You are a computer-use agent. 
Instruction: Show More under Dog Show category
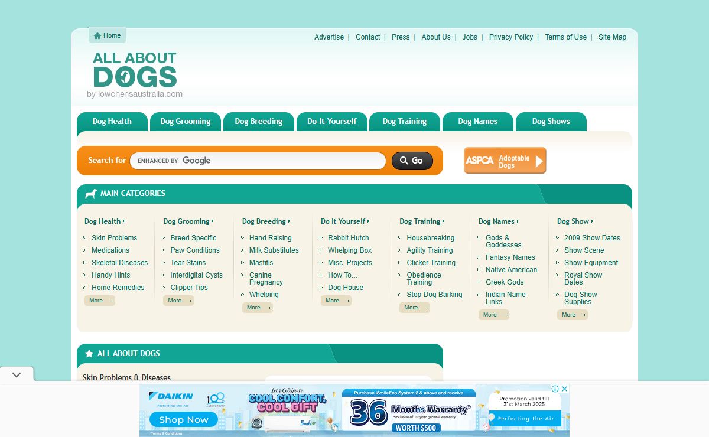pyautogui.click(x=571, y=315)
